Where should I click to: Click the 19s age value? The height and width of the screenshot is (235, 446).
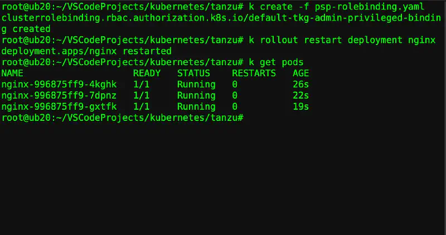(x=300, y=106)
